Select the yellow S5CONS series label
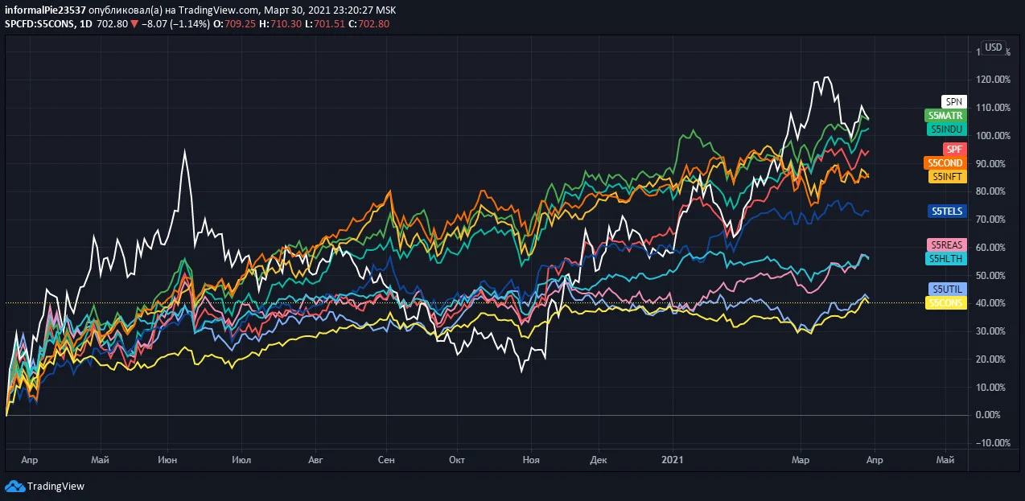The image size is (1025, 501). pos(945,302)
